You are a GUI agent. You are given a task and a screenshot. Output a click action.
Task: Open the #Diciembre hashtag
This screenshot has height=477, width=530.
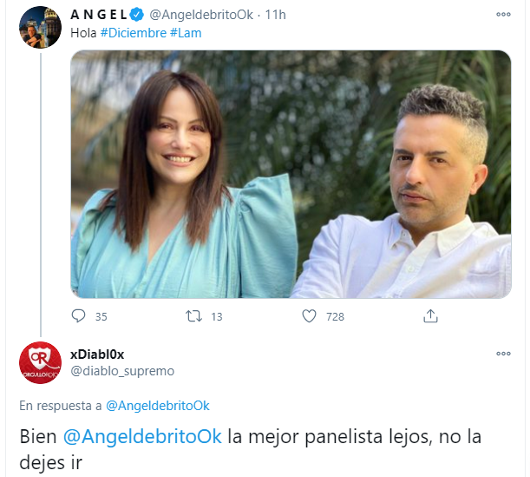134,33
